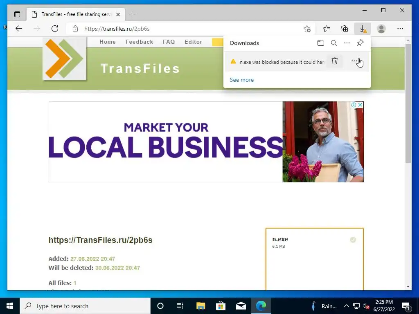Open the Feedback menu item

[x=139, y=42]
